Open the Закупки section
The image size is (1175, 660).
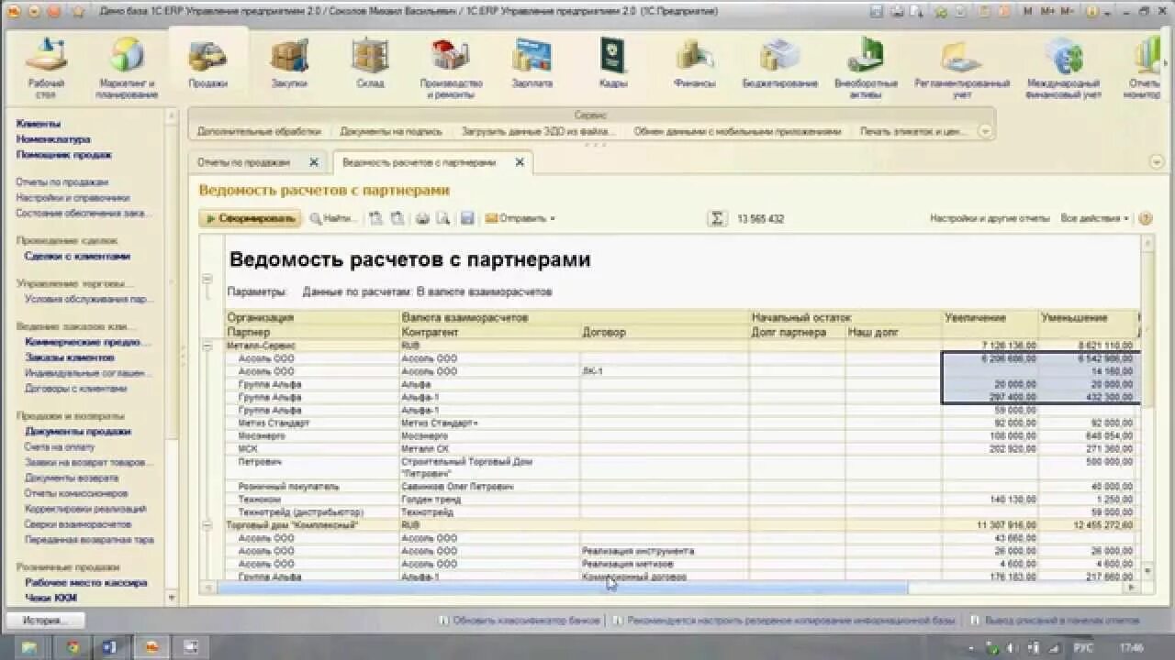click(289, 63)
